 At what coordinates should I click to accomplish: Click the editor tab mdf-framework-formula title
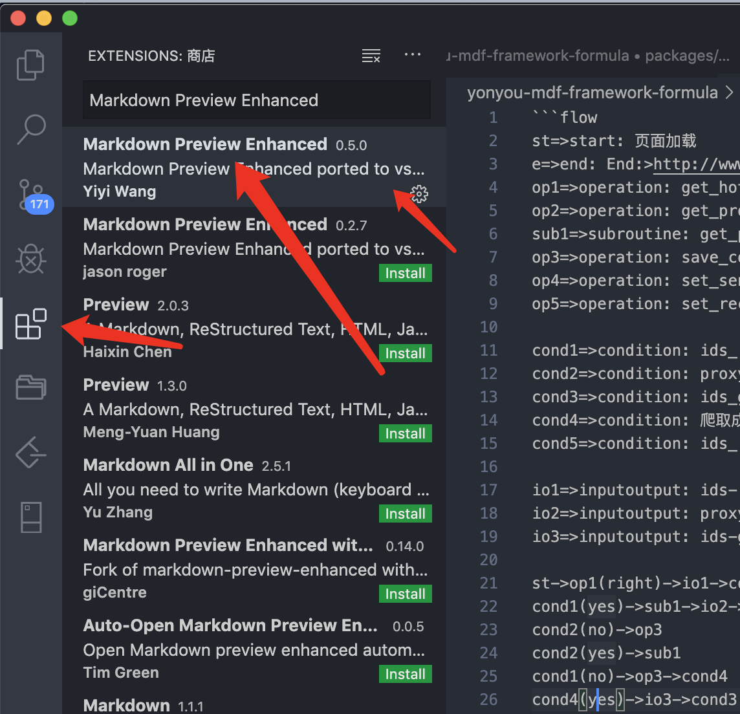(589, 56)
